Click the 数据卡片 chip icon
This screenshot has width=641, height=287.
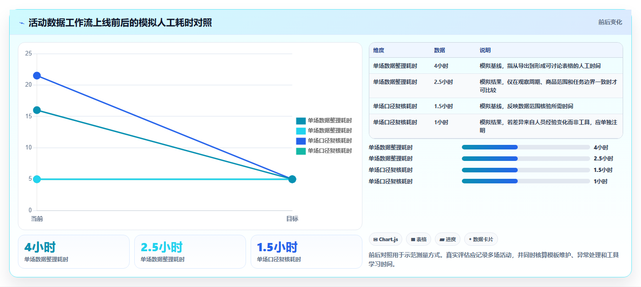tap(470, 239)
